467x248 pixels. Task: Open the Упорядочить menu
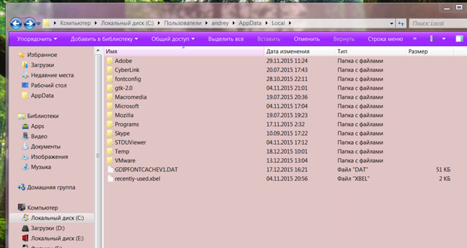point(37,39)
